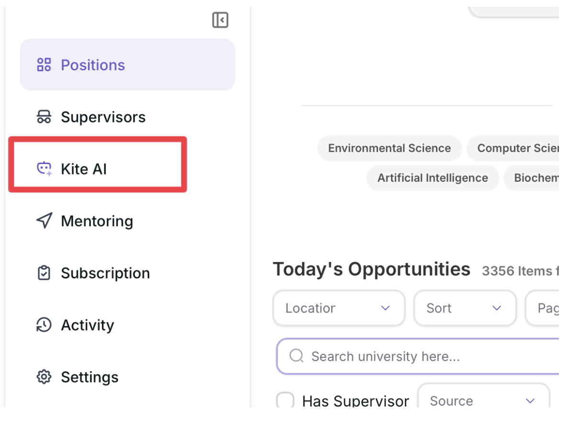
Task: Click the Subscription clipboard icon
Action: [x=44, y=273]
